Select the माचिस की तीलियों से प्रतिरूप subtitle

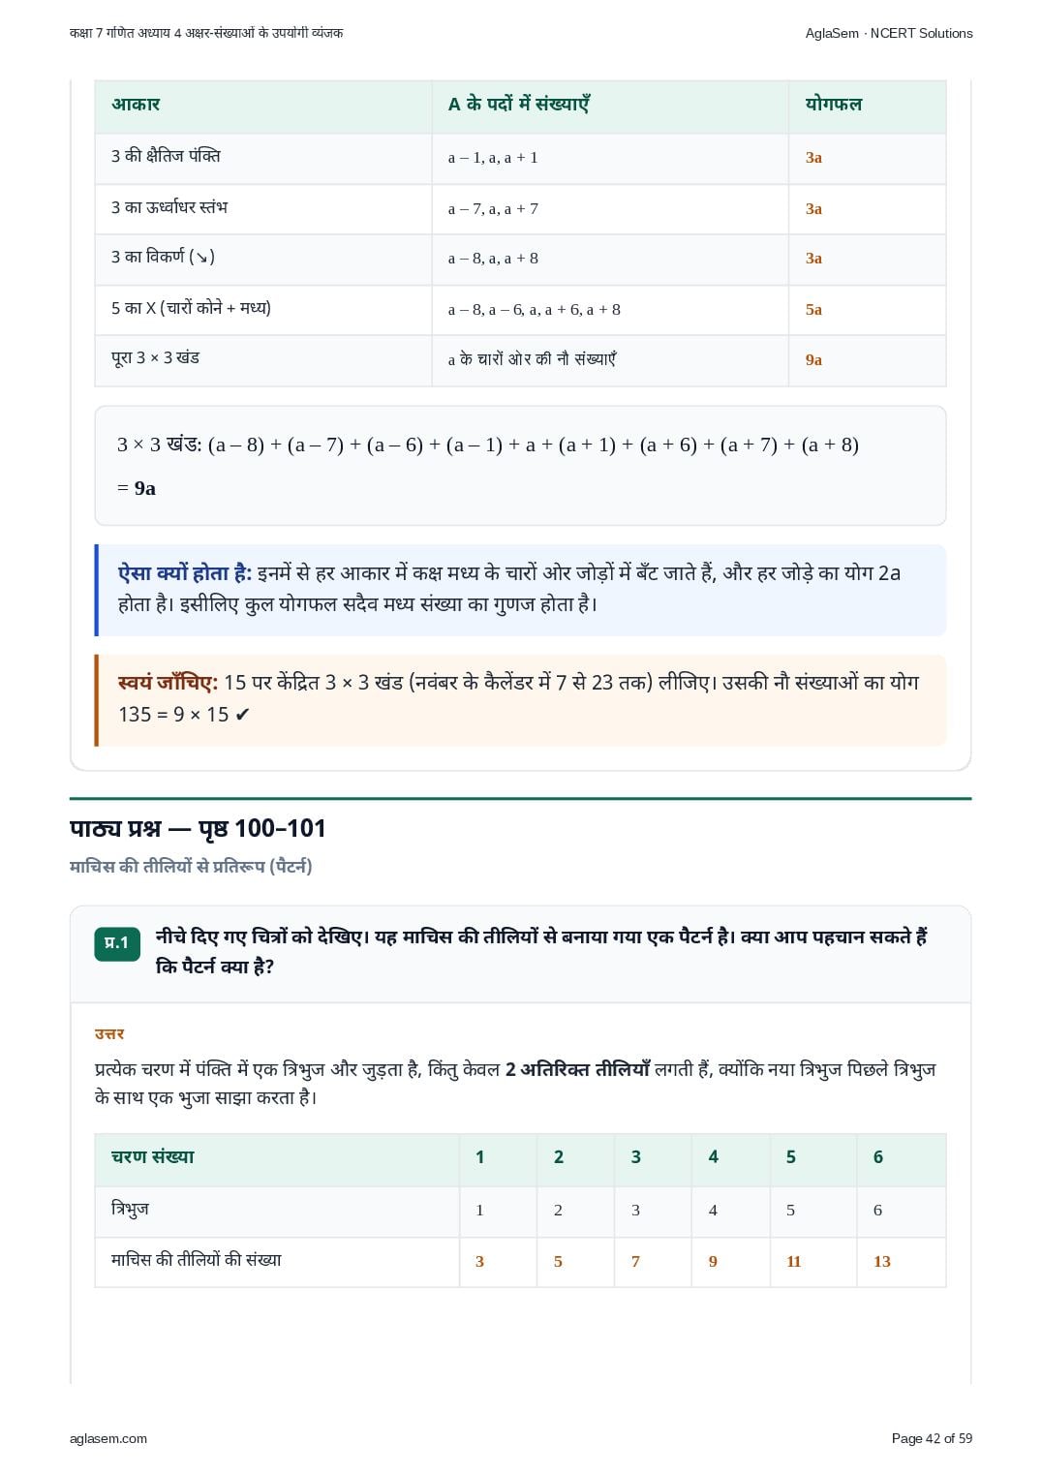[x=191, y=867]
